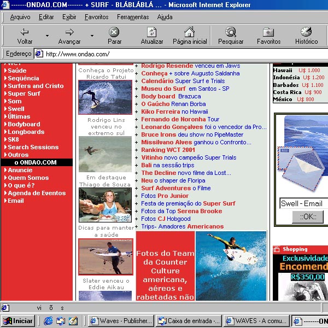The width and height of the screenshot is (328, 328).
Task: Click the Swell - Email input field
Action: (304, 203)
